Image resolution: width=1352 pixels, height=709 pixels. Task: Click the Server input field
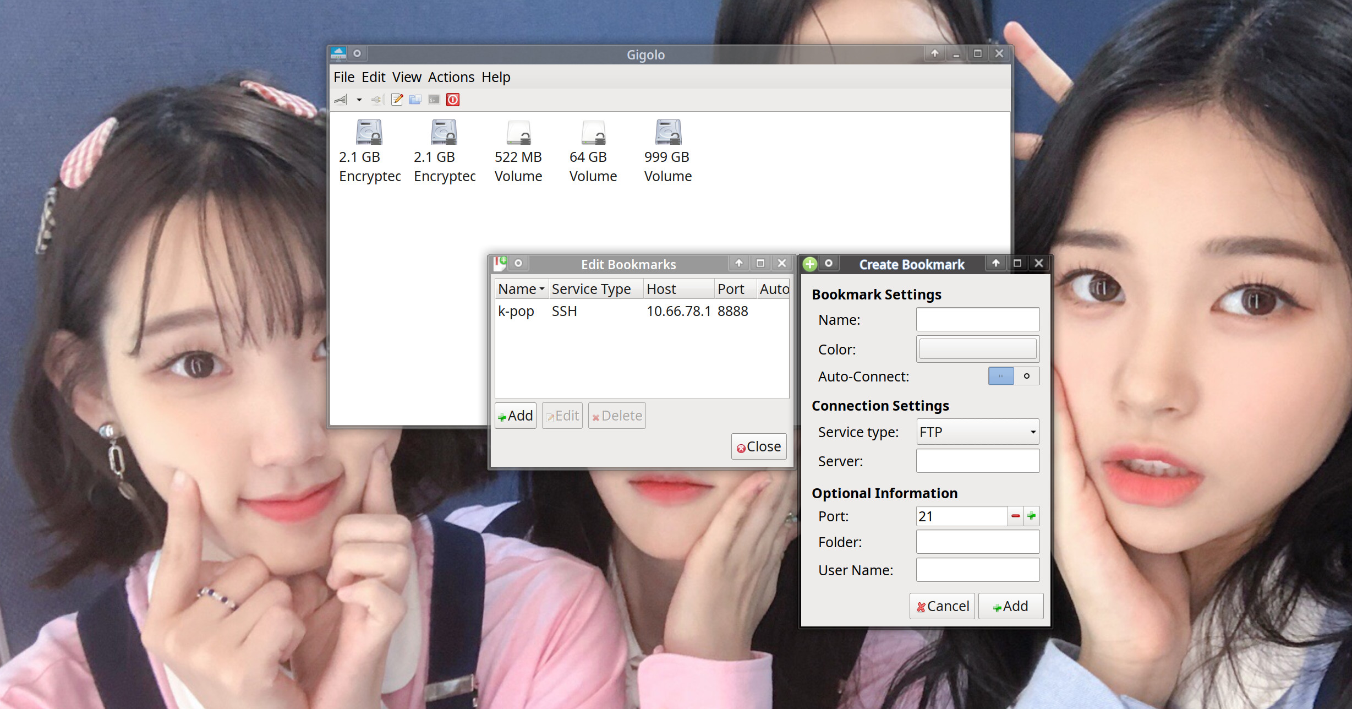978,461
